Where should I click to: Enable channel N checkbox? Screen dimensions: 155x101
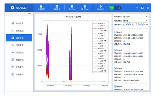tap(137, 24)
